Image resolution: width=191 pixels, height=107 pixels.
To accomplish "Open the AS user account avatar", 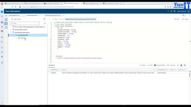I will (189, 11).
